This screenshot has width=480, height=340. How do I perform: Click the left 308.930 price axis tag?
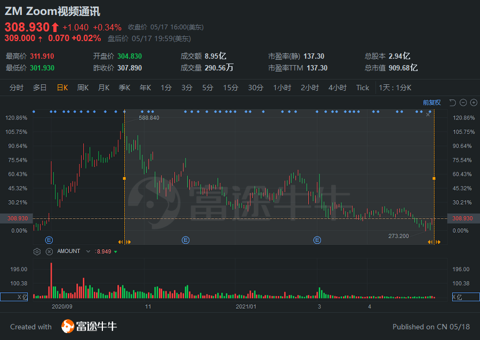pos(17,218)
